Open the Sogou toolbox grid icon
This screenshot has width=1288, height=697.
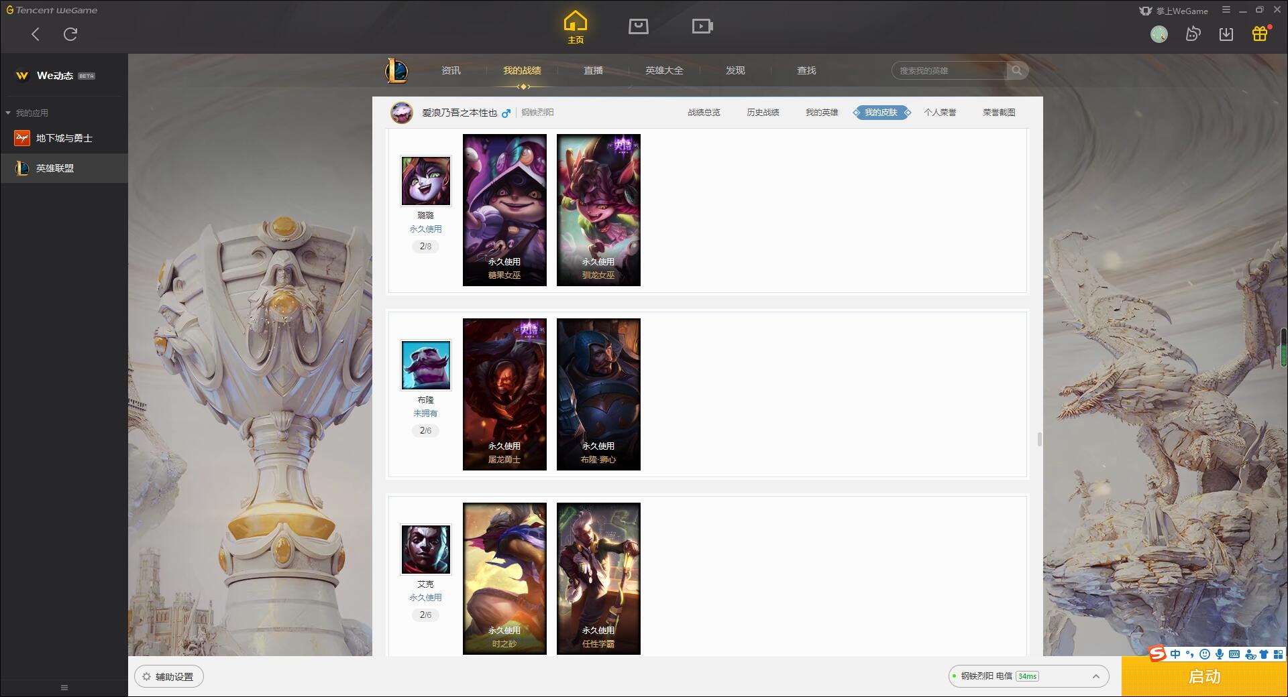pos(1278,654)
